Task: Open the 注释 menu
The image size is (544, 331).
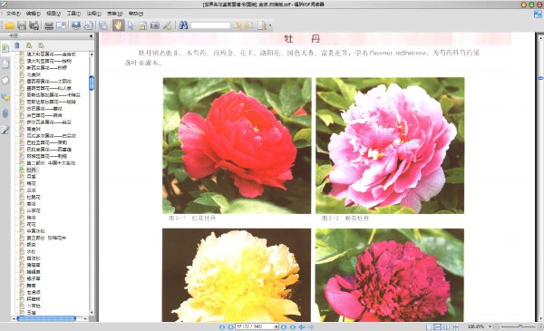Action: click(x=93, y=14)
